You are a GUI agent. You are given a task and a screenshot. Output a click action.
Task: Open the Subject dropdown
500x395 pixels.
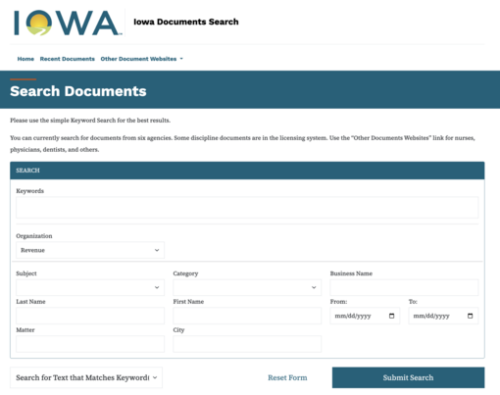(90, 287)
